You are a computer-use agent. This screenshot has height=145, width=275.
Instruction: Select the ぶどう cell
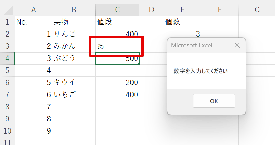(x=74, y=58)
